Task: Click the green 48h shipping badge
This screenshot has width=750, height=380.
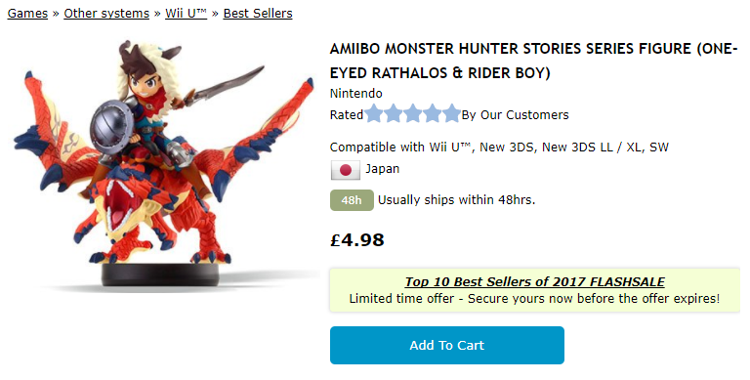Action: tap(352, 200)
